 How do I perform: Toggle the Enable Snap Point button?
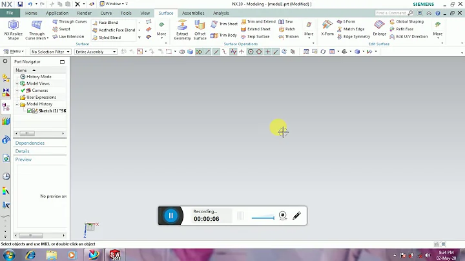pyautogui.click(x=199, y=52)
